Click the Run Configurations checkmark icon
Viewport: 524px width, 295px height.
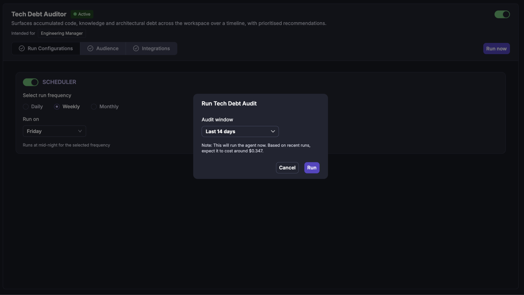pyautogui.click(x=22, y=48)
